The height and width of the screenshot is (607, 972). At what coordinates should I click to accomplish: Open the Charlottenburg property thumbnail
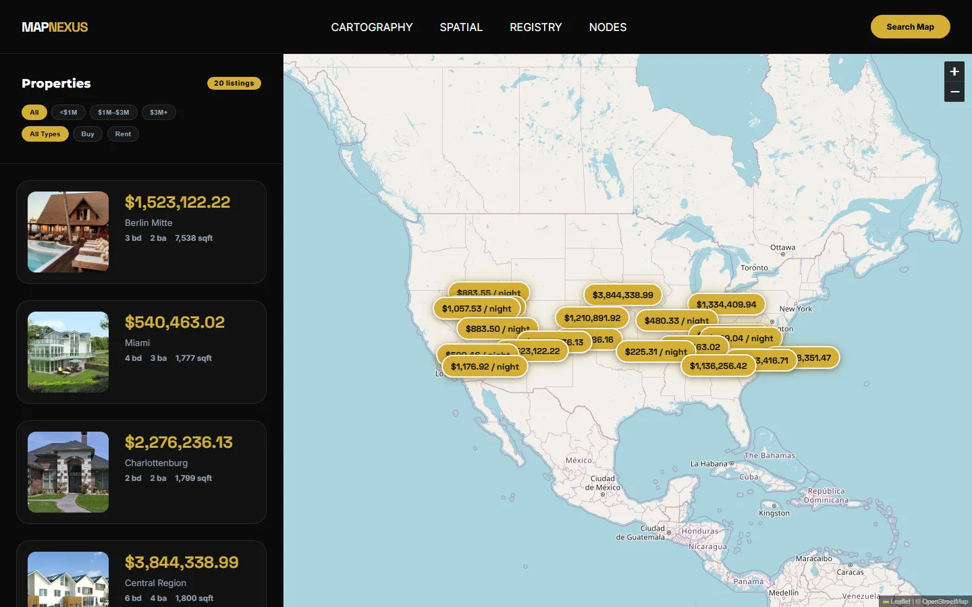click(x=68, y=472)
